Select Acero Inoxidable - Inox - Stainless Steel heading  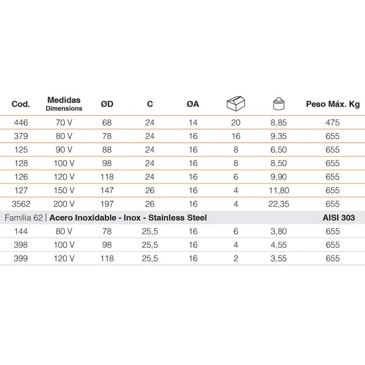tap(128, 218)
